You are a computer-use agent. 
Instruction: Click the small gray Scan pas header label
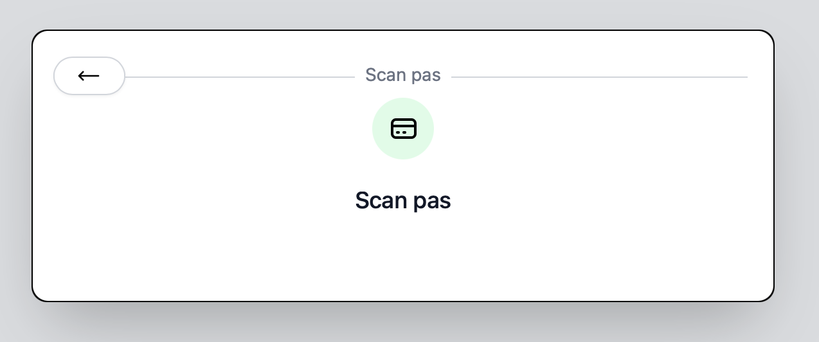pos(403,75)
